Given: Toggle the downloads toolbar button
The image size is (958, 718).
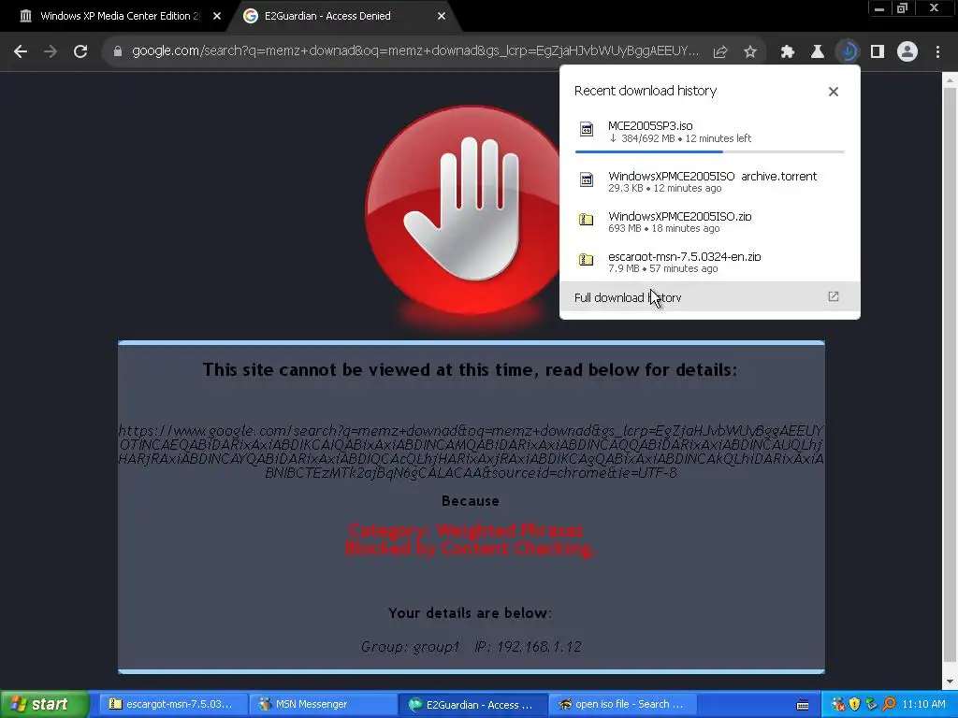Looking at the screenshot, I should [848, 51].
